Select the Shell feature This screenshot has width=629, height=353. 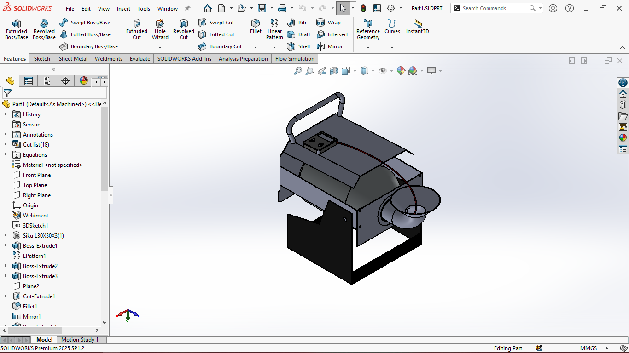(x=298, y=46)
